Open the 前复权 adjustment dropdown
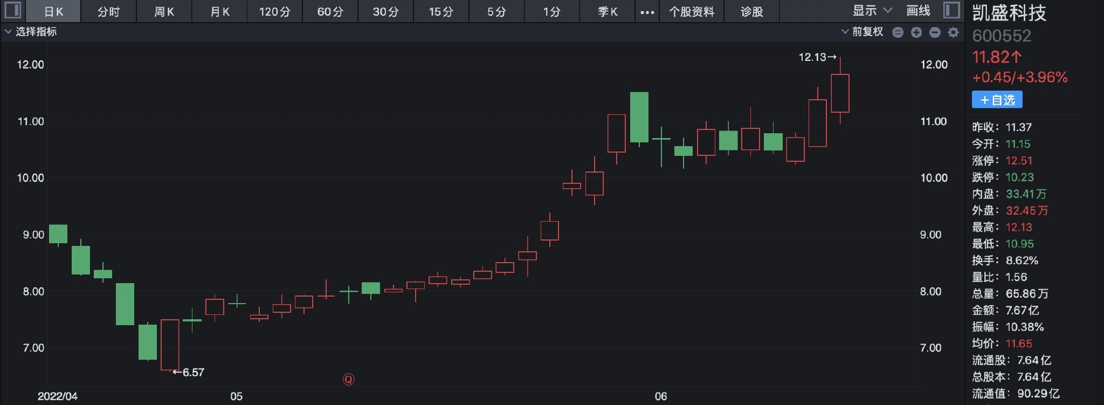1104x405 pixels. 862,32
